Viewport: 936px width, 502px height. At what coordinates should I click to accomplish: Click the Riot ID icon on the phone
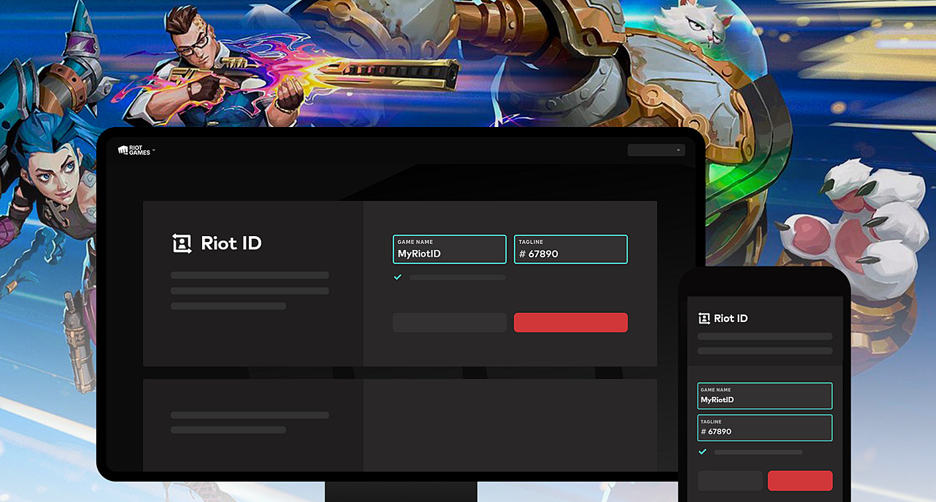coord(704,318)
